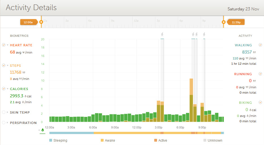
Task: Click the Biking activity label
Action: coord(245,103)
